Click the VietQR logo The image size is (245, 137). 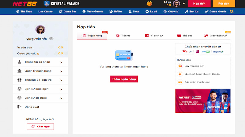[187, 51]
